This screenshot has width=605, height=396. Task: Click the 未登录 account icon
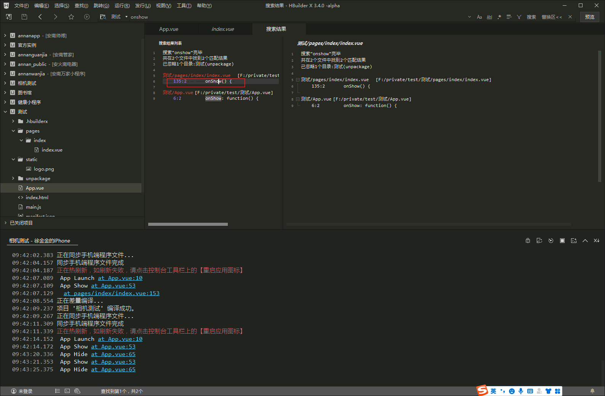[14, 391]
